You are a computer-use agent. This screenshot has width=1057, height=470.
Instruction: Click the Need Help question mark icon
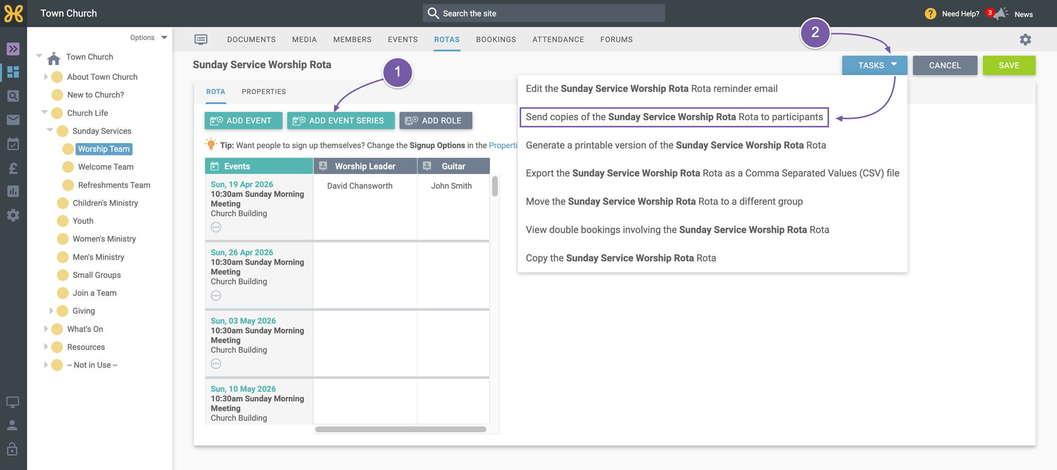[x=931, y=14]
